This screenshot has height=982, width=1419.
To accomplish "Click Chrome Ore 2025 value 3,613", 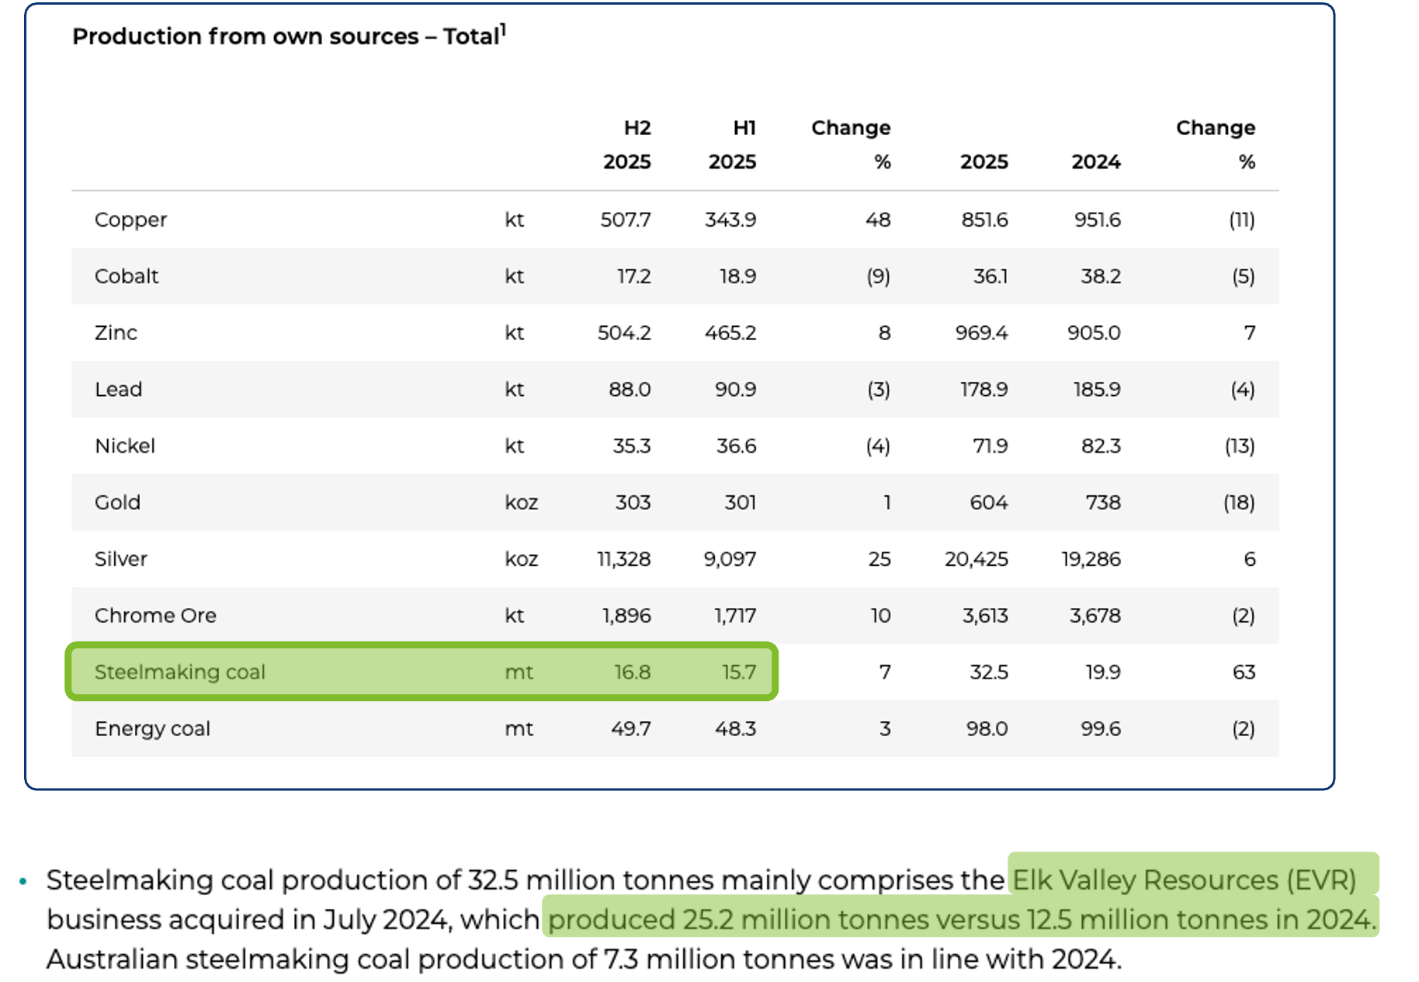I will pyautogui.click(x=985, y=616).
